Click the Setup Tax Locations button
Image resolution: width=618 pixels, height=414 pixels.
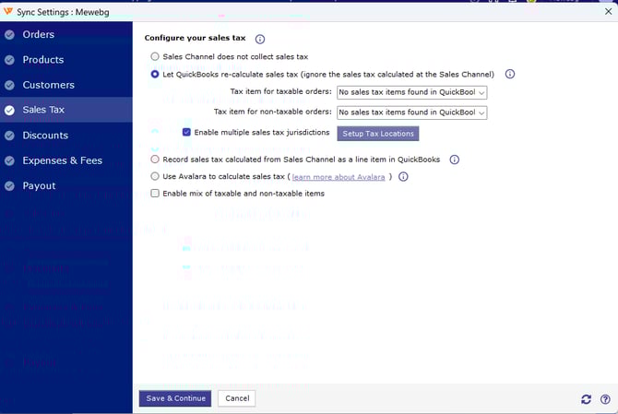pos(378,134)
